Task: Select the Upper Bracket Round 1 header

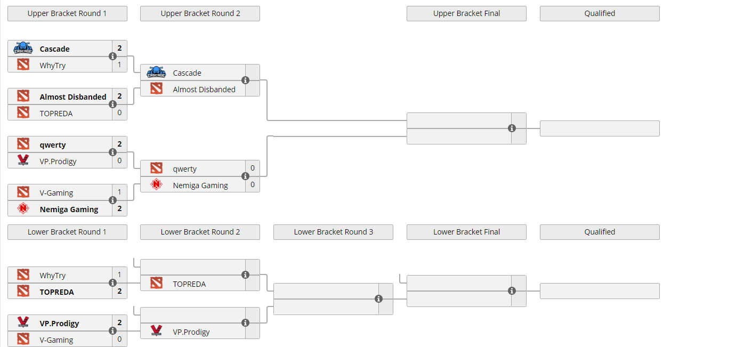Action: point(67,13)
